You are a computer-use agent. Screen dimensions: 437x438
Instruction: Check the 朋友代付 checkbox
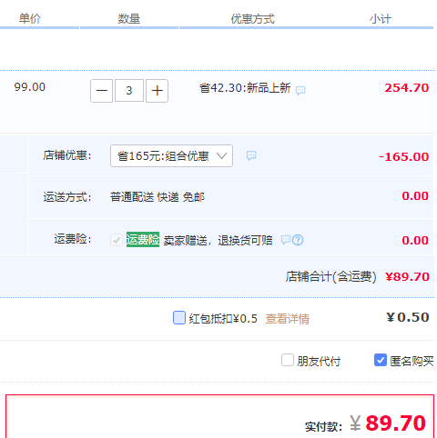(x=288, y=360)
